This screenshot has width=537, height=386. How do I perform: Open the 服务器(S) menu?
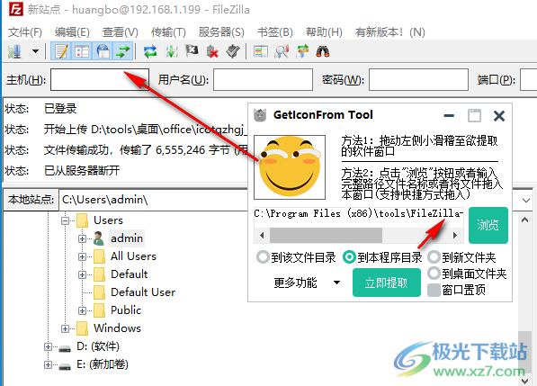[221, 32]
